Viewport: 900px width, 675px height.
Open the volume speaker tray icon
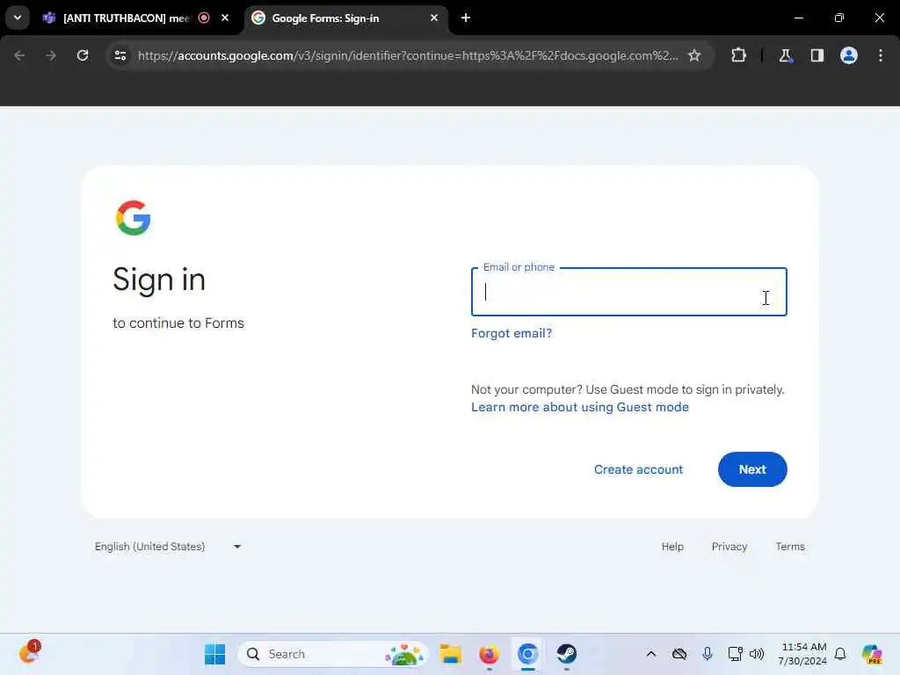tap(757, 654)
